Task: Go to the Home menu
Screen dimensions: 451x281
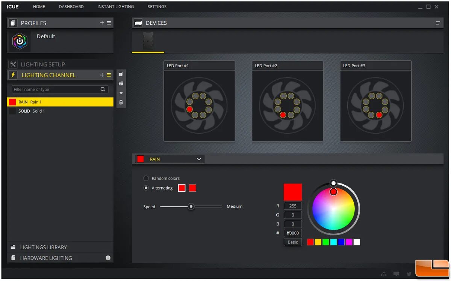Action: tap(39, 7)
